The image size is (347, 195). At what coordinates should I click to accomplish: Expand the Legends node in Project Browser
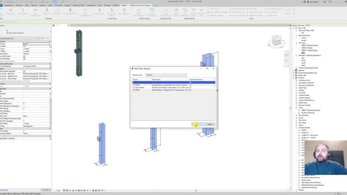(294, 70)
